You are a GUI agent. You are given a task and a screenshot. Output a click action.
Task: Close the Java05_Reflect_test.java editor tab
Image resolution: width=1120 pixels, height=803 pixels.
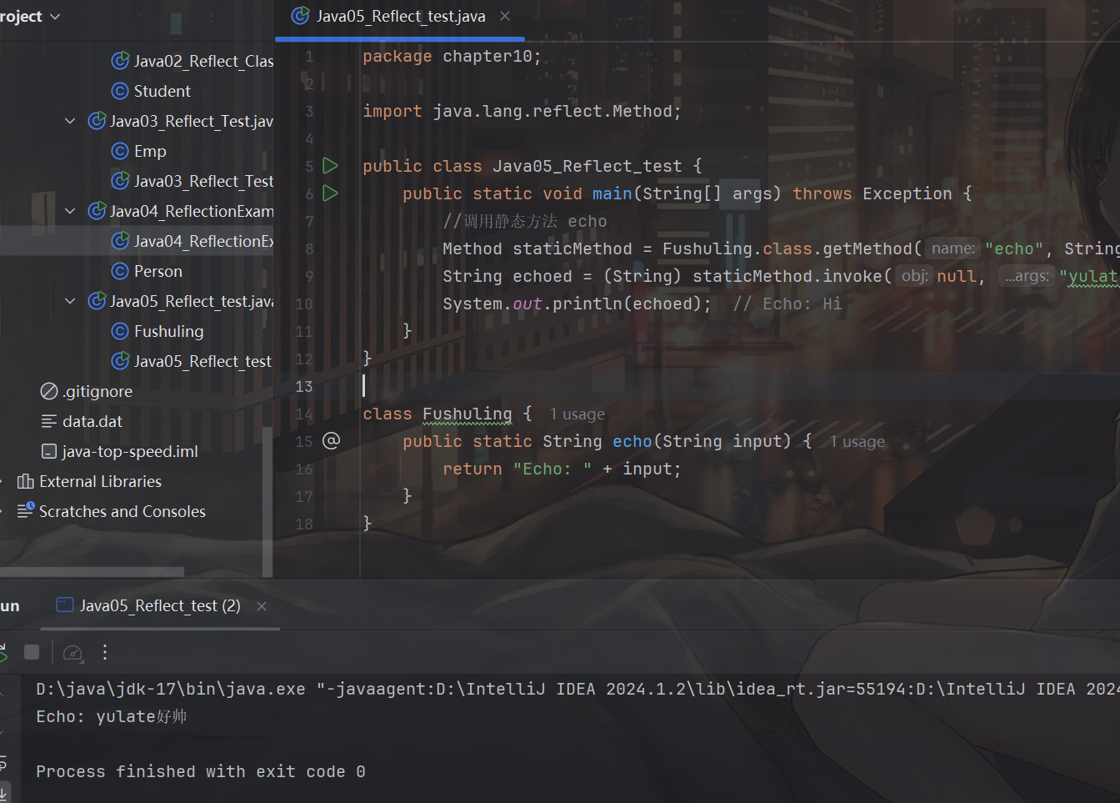pos(505,17)
